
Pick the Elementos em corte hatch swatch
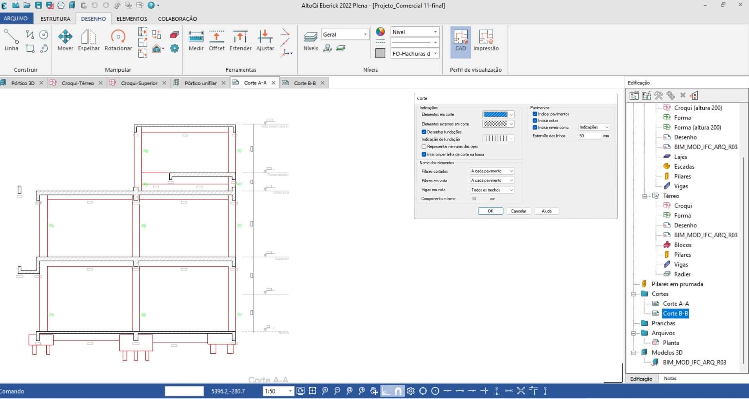[495, 114]
